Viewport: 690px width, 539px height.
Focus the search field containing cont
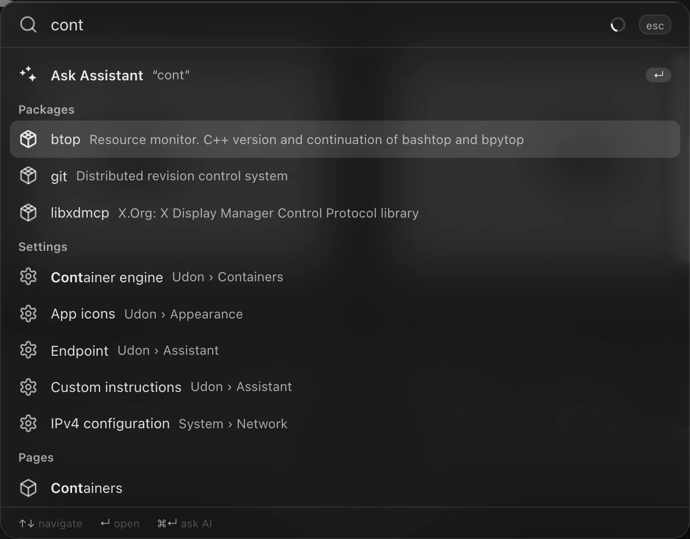323,24
